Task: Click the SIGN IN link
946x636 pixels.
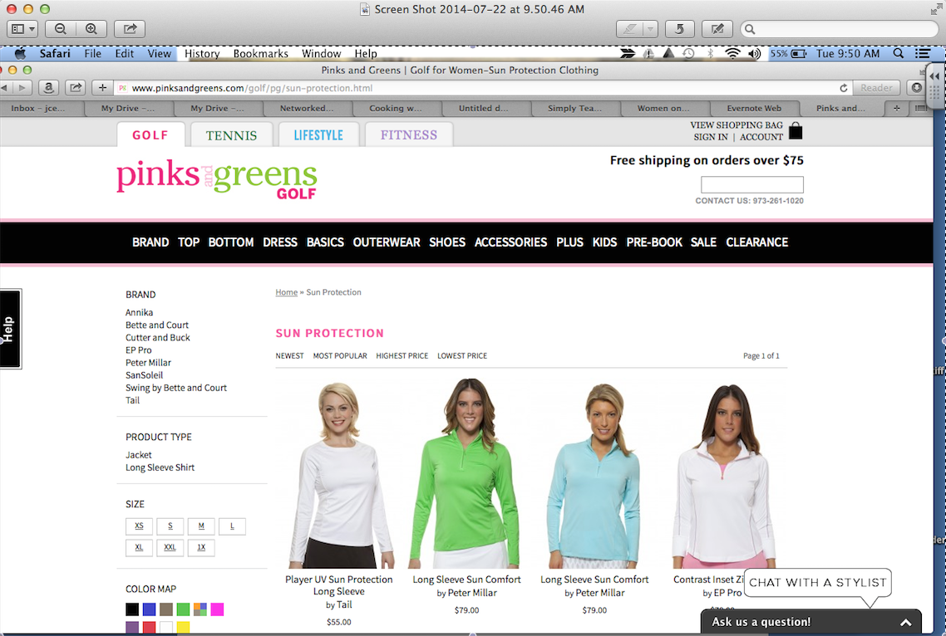Action: (711, 137)
